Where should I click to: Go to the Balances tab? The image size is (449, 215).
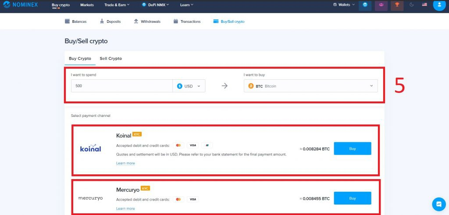click(75, 21)
